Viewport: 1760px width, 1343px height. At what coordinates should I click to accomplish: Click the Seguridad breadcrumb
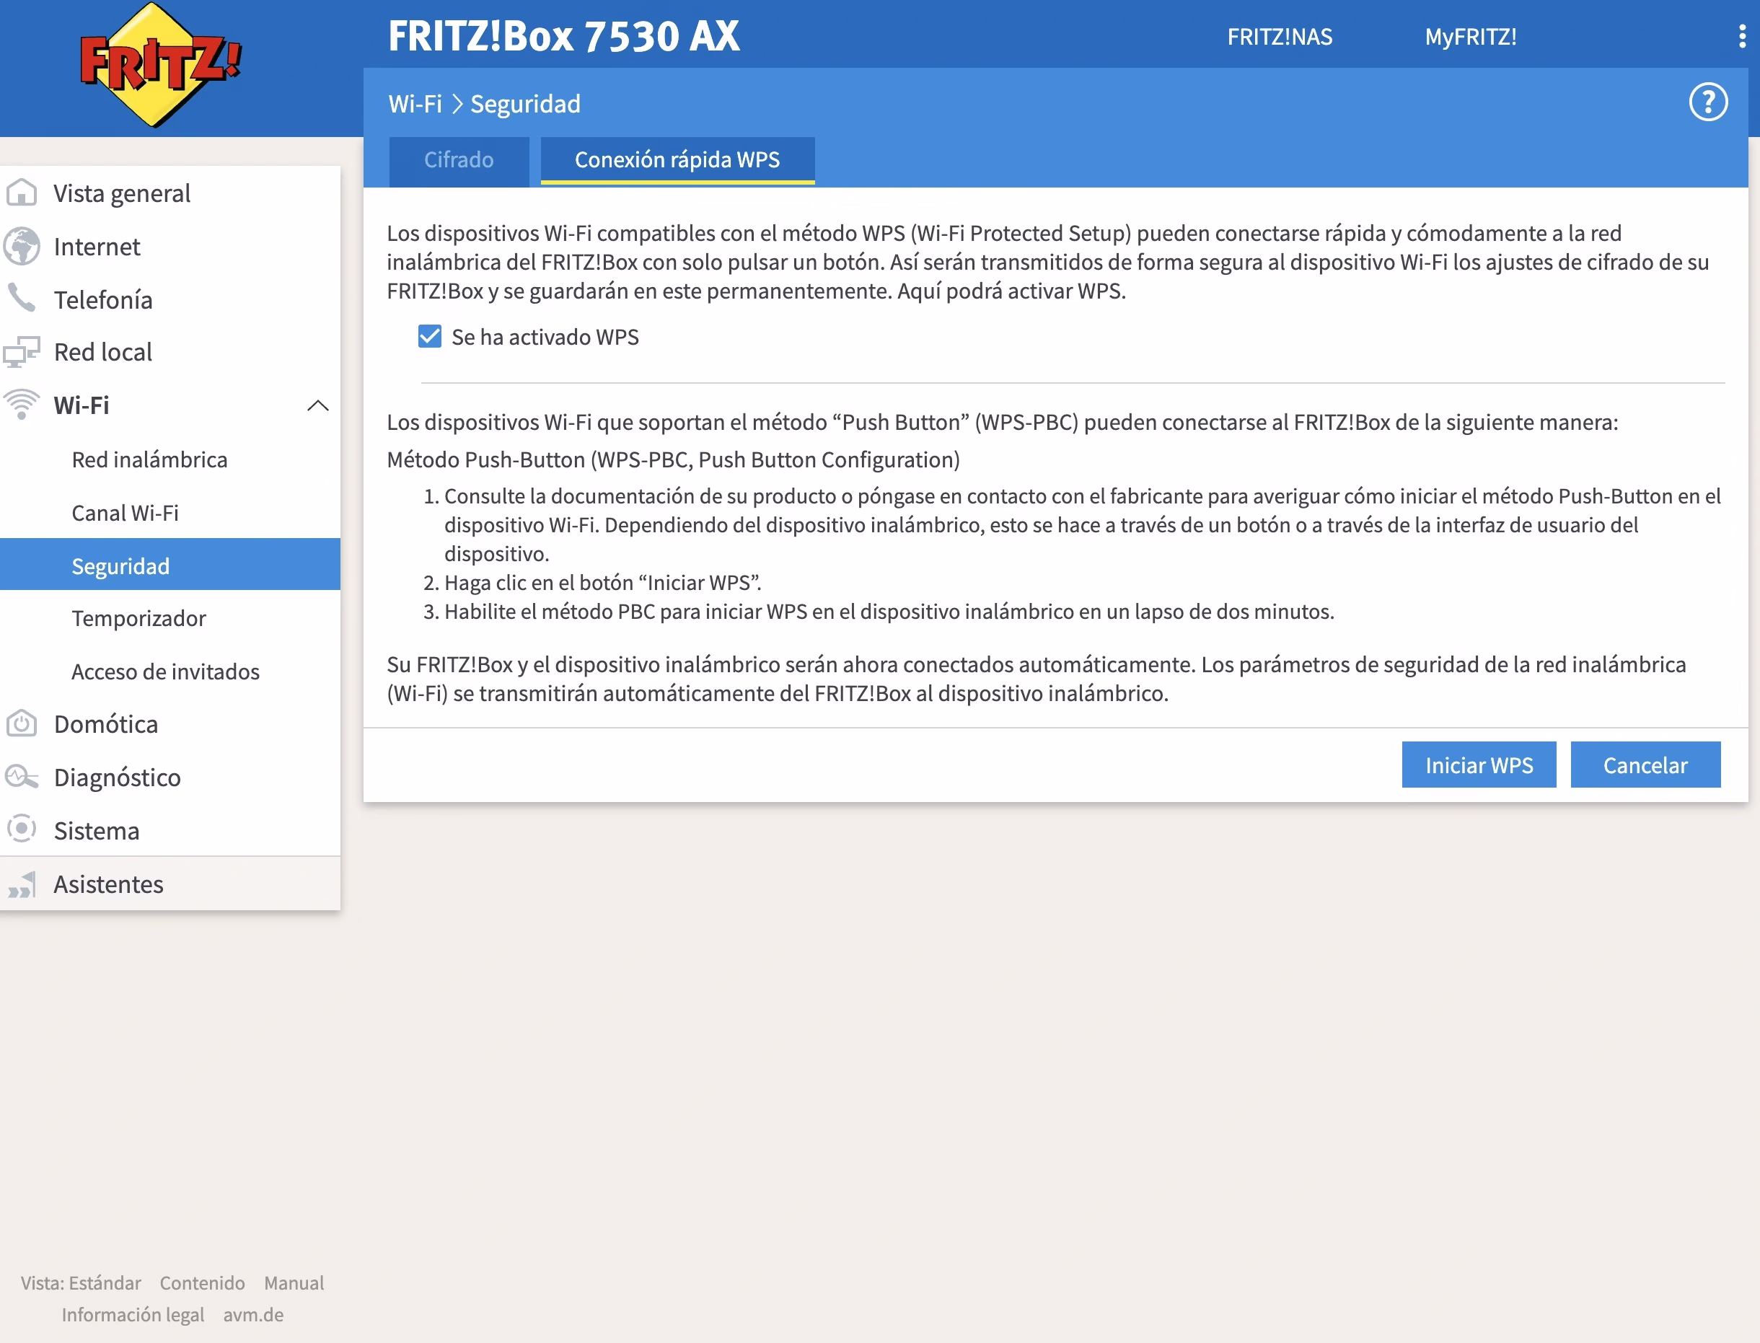pyautogui.click(x=525, y=104)
